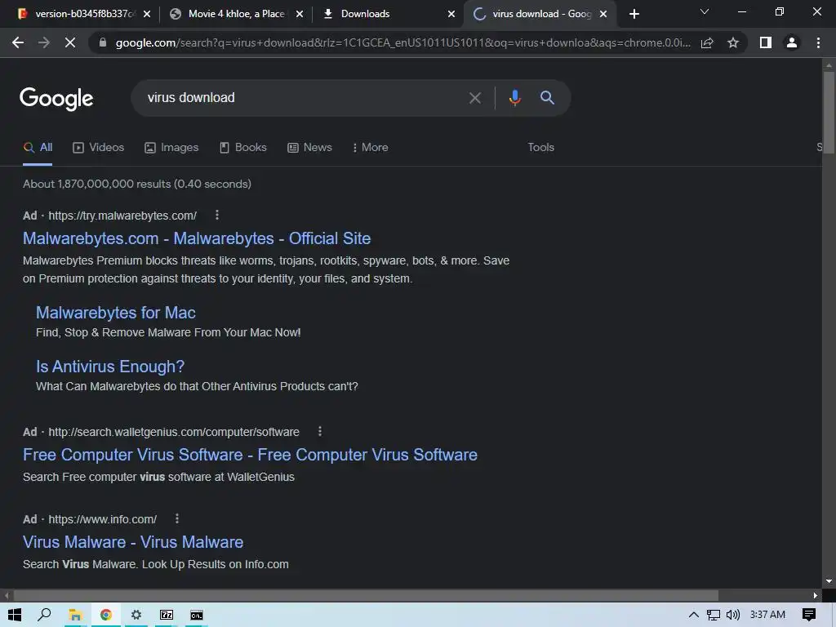
Task: Click the https://www.info.com/ ad URL
Action: (102, 519)
